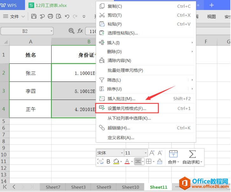
Task: Open the 删除(D) submenu
Action: tap(146, 51)
